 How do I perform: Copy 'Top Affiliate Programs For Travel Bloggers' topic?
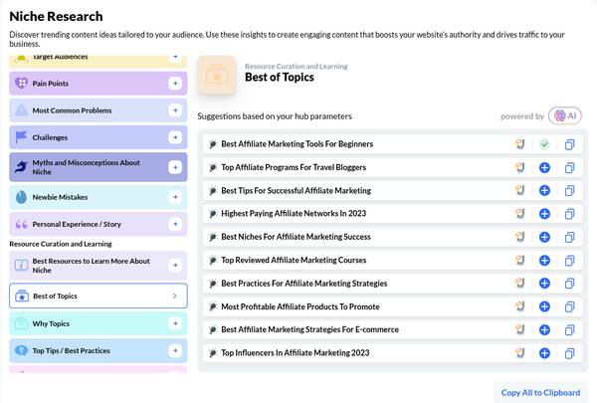570,167
